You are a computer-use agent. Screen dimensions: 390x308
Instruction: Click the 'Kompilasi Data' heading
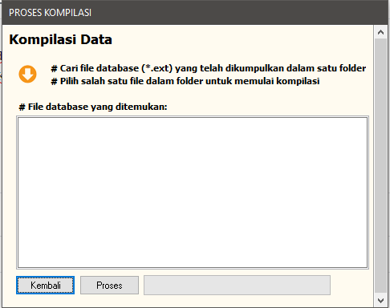click(61, 39)
